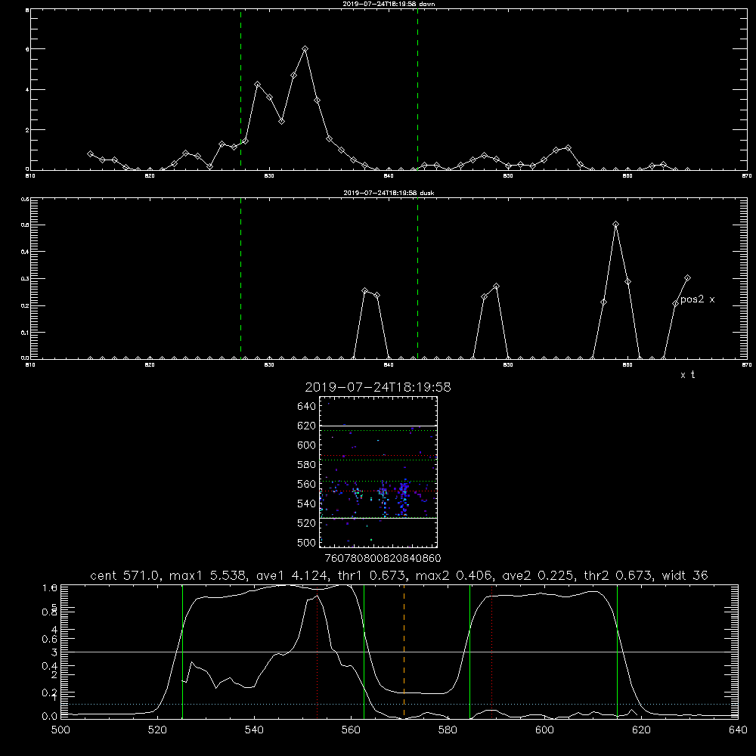Click the right green dashed line in dawn plot
This screenshot has width=756, height=756.
[417, 89]
